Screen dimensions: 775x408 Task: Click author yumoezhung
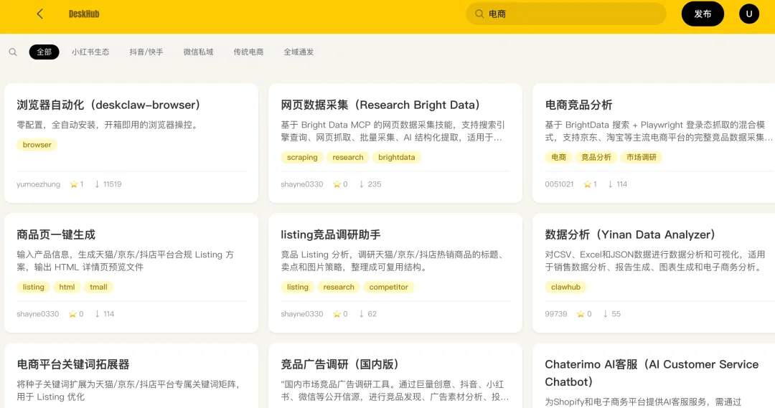[x=38, y=184]
